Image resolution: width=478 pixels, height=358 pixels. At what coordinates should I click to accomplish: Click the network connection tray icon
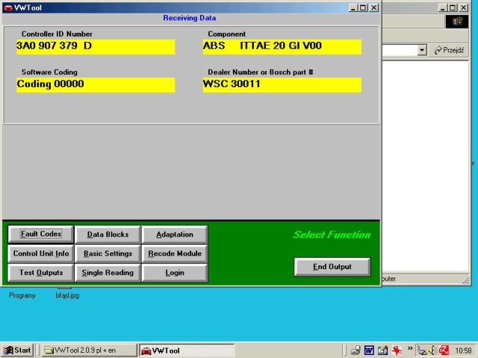click(x=422, y=351)
